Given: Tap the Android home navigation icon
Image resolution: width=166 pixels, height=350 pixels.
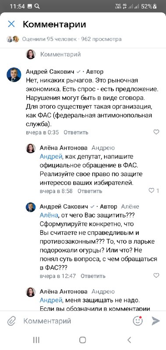Looking at the screenshot, I should [83, 340].
